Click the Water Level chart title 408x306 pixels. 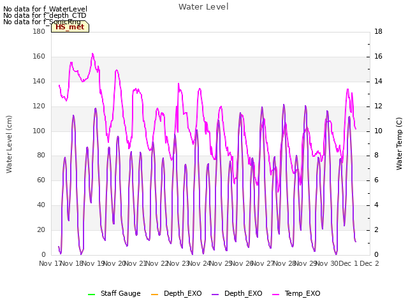point(203,7)
